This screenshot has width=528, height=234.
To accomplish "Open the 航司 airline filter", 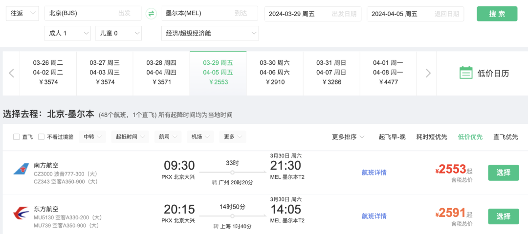I will coord(168,137).
